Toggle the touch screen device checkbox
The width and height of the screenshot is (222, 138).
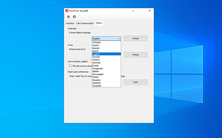tap(70, 66)
